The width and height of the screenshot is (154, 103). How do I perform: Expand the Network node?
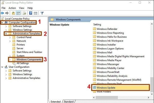[x=10, y=41]
